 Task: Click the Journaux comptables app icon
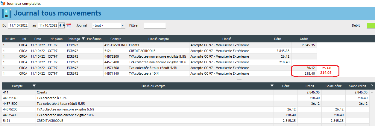click(3, 3)
